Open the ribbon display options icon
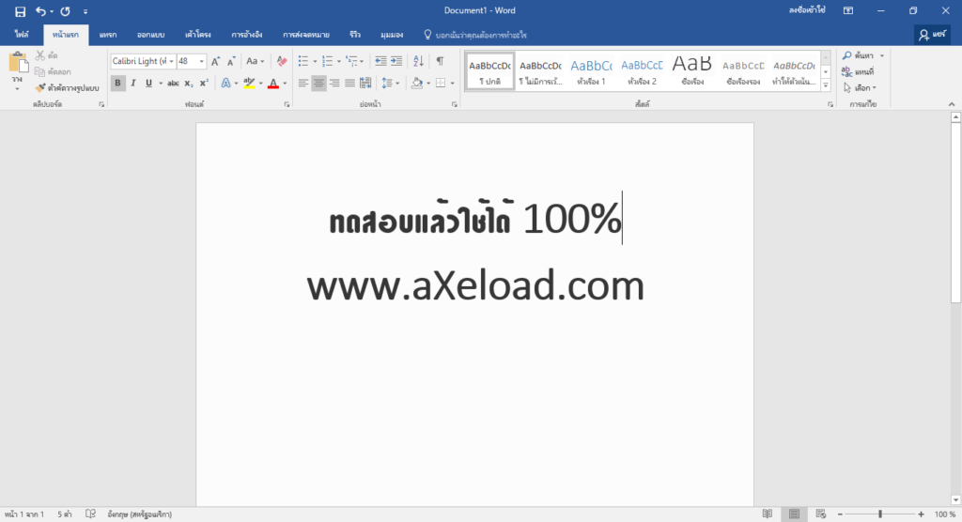 click(x=848, y=11)
